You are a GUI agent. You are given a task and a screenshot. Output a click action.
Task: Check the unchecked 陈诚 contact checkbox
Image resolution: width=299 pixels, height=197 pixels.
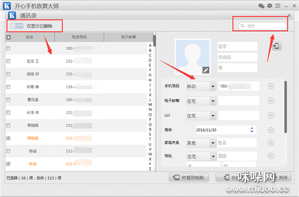click(x=8, y=151)
